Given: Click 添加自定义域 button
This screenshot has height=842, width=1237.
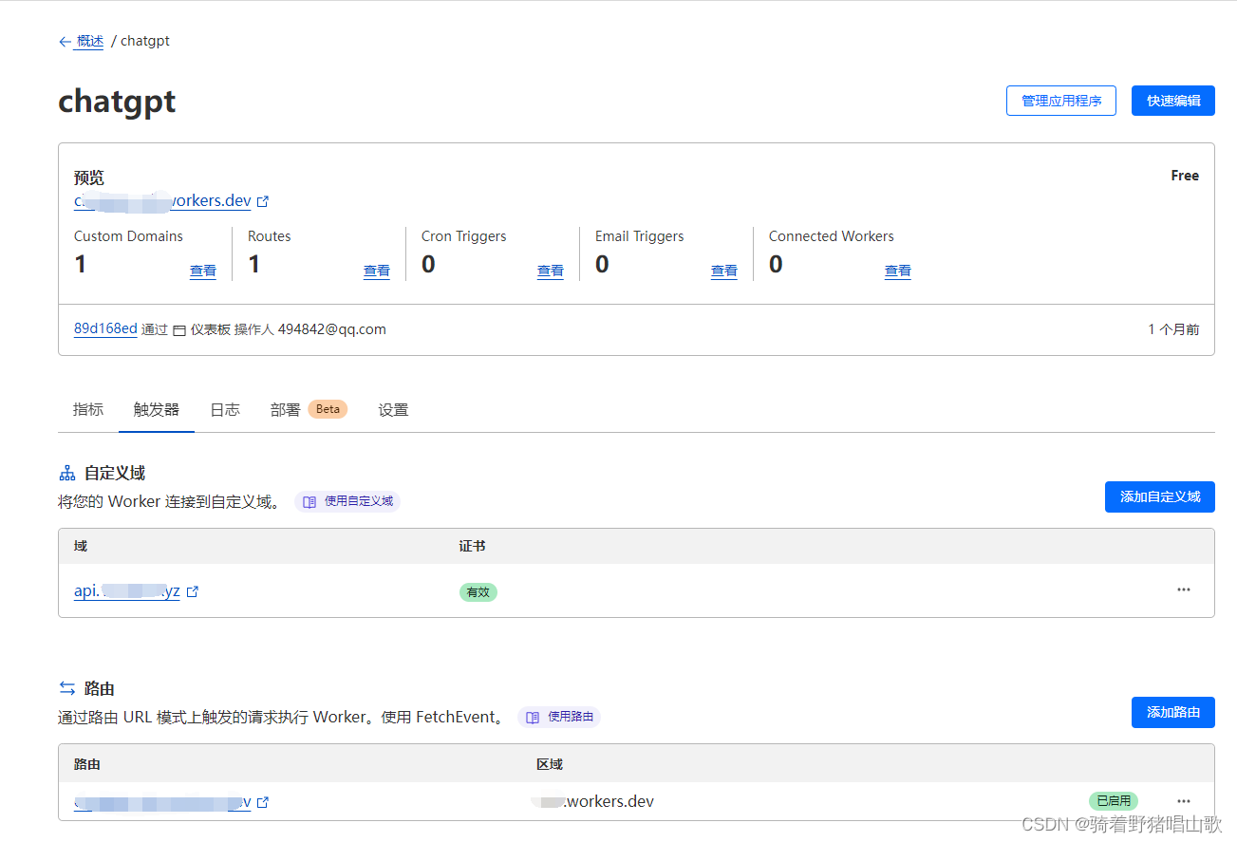Looking at the screenshot, I should tap(1160, 496).
